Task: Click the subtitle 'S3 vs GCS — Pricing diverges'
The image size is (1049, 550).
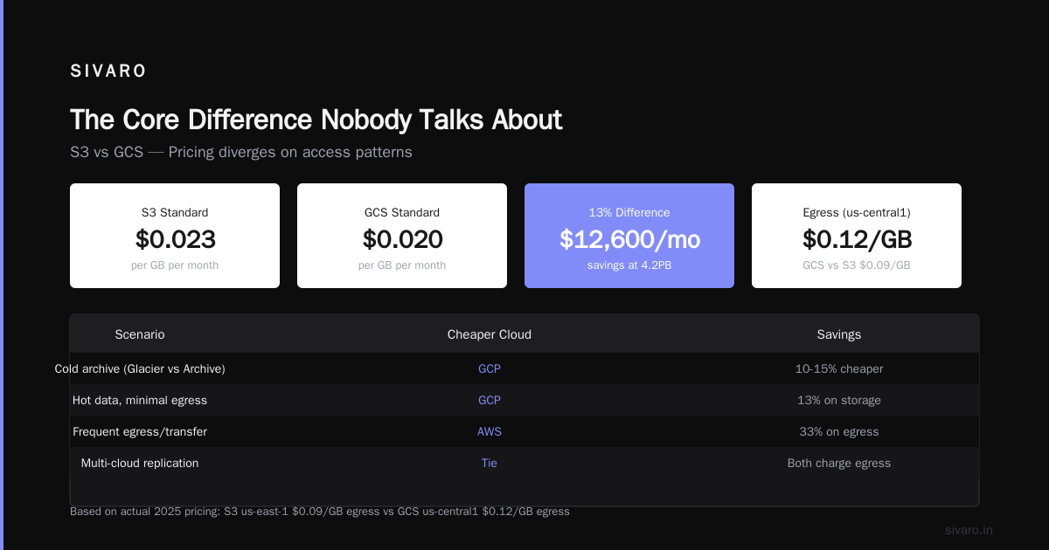Action: click(240, 152)
